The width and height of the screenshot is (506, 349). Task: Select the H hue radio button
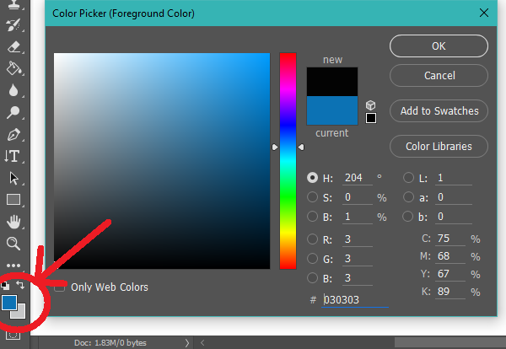[x=312, y=177]
